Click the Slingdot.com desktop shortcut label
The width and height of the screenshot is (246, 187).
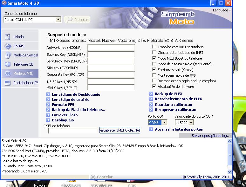71,185
